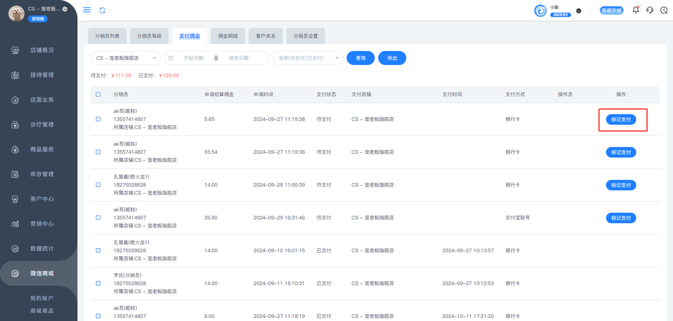This screenshot has height=321, width=673.
Task: Open the 全部(待支付/已支付) status dropdown
Action: (x=308, y=58)
